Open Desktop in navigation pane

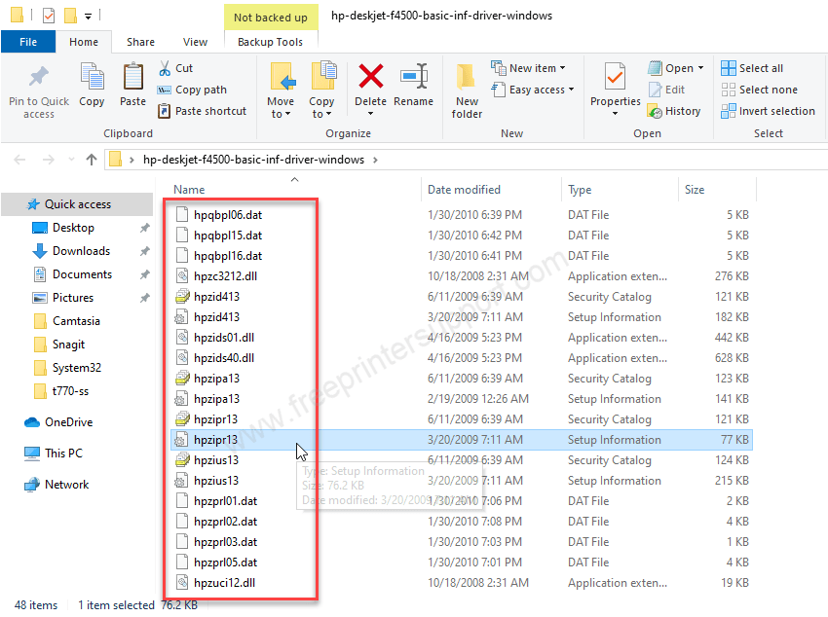73,228
